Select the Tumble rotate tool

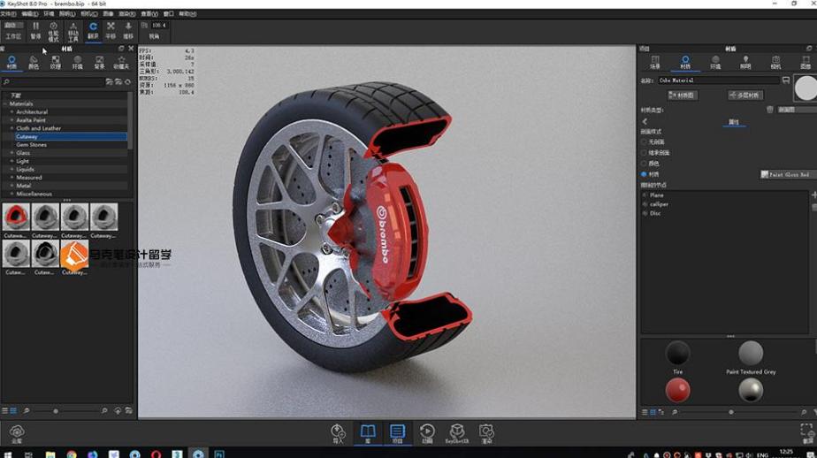point(92,31)
